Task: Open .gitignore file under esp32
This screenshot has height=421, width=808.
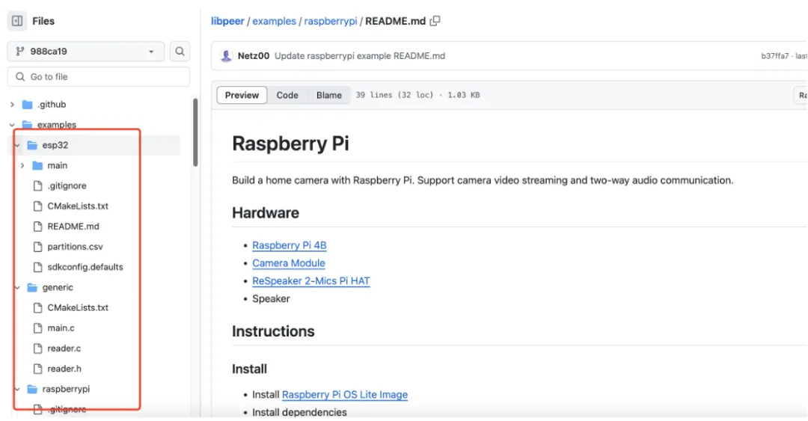Action: tap(67, 185)
